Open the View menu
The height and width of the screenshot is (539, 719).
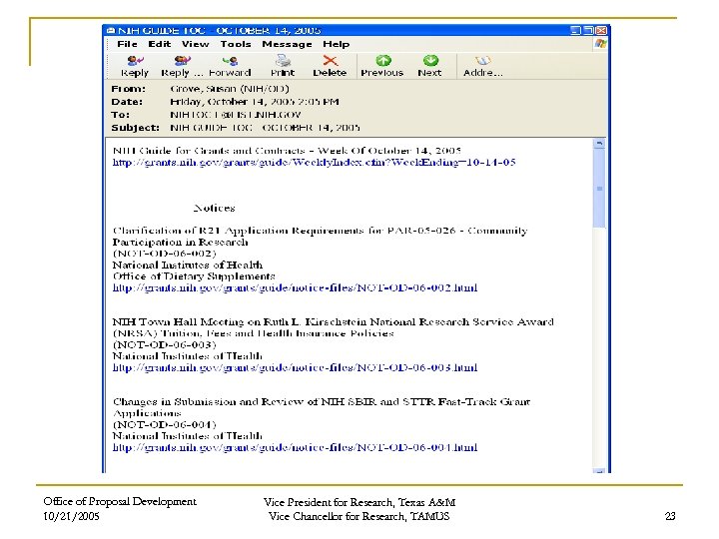point(196,44)
